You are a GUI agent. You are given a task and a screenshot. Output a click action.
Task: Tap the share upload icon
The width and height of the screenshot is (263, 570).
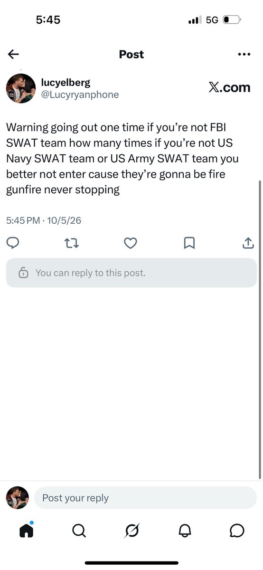(248, 243)
